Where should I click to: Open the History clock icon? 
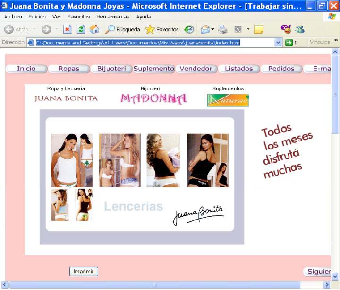[x=189, y=29]
